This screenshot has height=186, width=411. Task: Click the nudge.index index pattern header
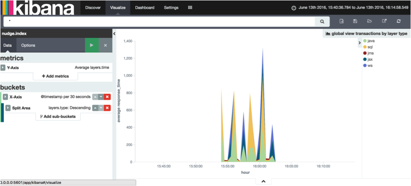14,33
